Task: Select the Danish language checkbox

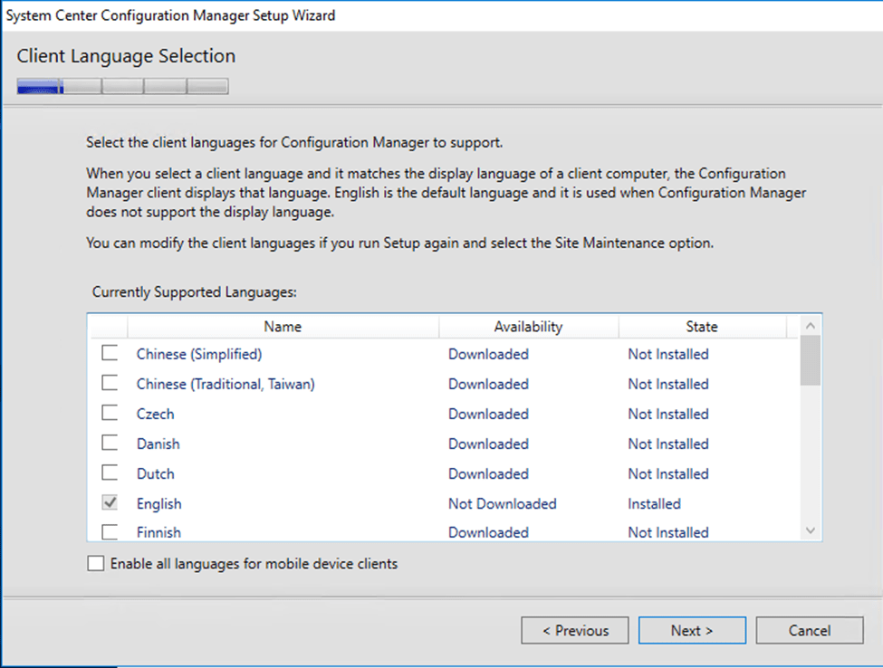Action: point(110,444)
